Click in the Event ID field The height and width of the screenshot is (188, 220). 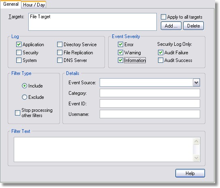(150, 104)
